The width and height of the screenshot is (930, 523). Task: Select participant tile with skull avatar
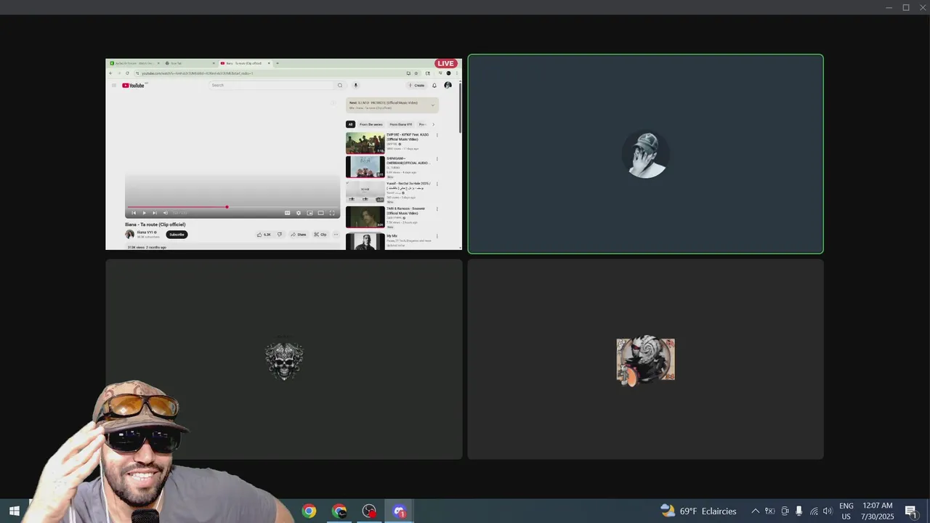coord(284,360)
